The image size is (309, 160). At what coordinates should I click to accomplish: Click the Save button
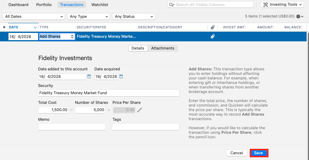(x=259, y=153)
